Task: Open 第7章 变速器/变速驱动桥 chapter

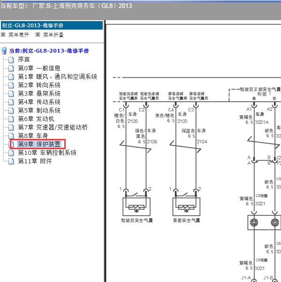Action: click(53, 127)
